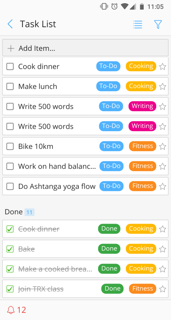
Task: Tap the Add Item field
Action: [85, 48]
